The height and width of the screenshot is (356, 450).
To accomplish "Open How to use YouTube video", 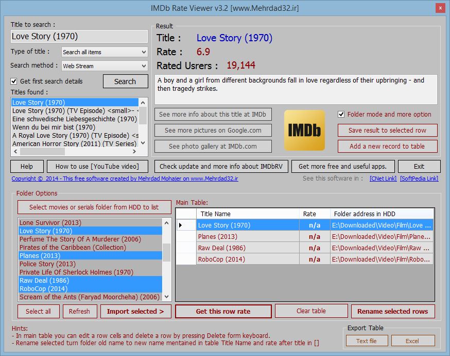I will click(97, 167).
